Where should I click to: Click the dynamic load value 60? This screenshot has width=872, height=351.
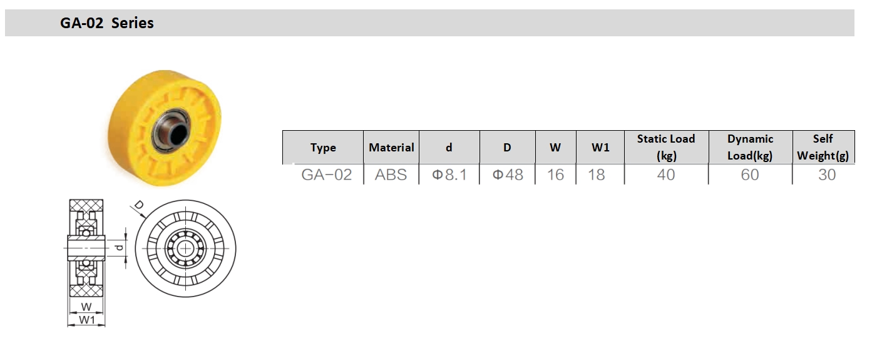coord(750,175)
